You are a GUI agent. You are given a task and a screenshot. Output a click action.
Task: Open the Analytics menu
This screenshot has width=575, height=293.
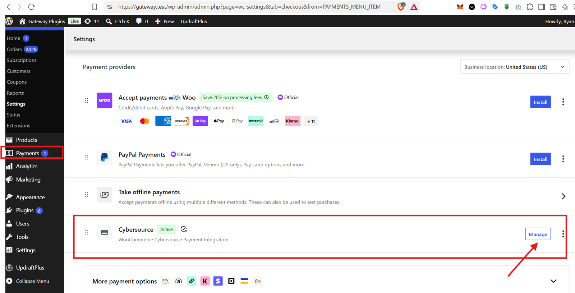pyautogui.click(x=27, y=166)
